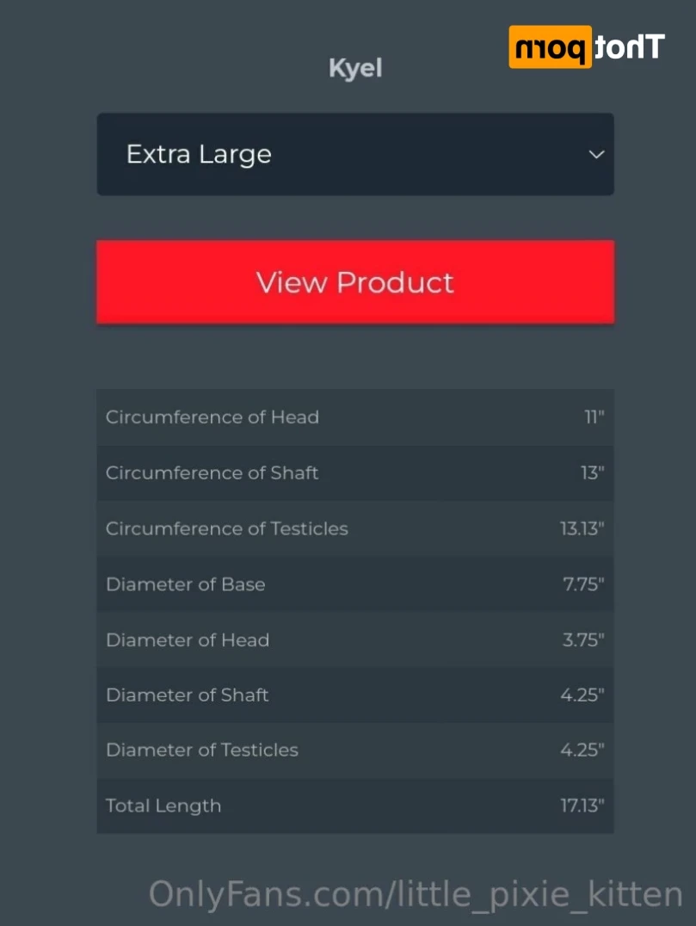Select the Diameter of Base row label

pos(185,584)
